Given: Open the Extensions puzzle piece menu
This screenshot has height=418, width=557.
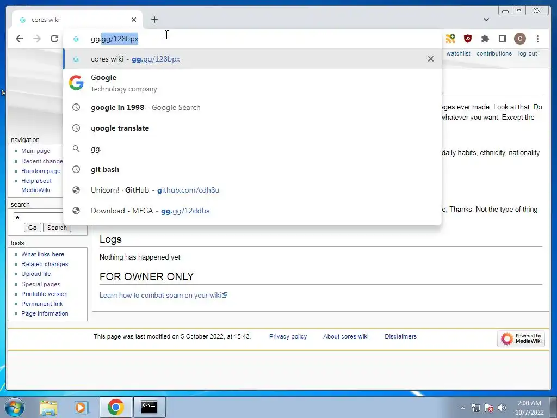Looking at the screenshot, I should point(485,39).
